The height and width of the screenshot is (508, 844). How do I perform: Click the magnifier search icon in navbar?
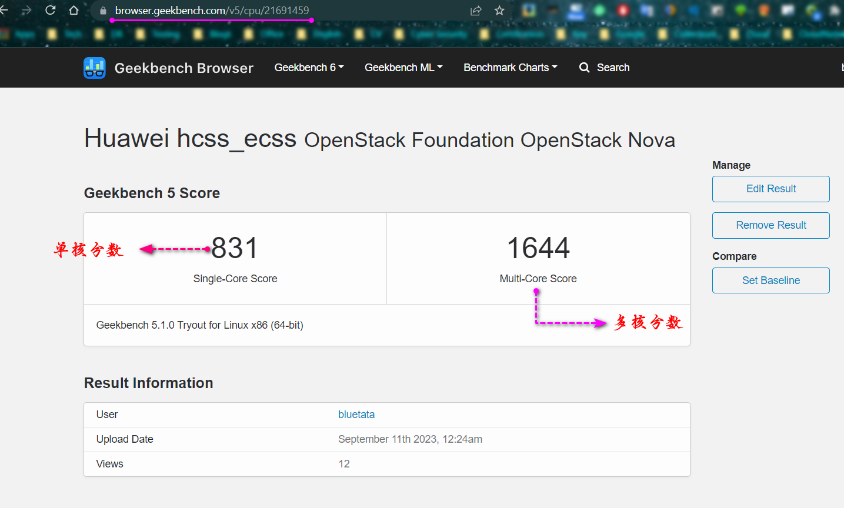(x=584, y=68)
